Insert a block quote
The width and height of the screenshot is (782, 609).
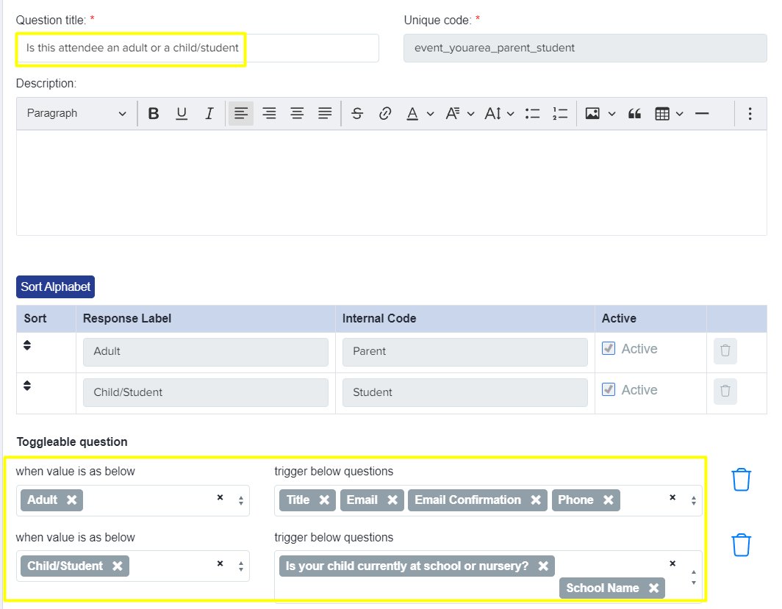[634, 114]
